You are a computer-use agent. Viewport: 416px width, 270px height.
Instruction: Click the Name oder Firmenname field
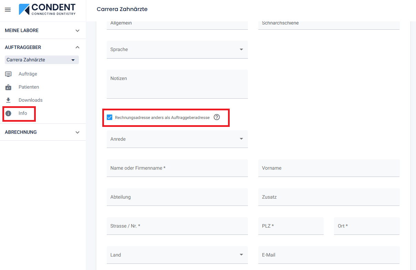[x=177, y=168]
